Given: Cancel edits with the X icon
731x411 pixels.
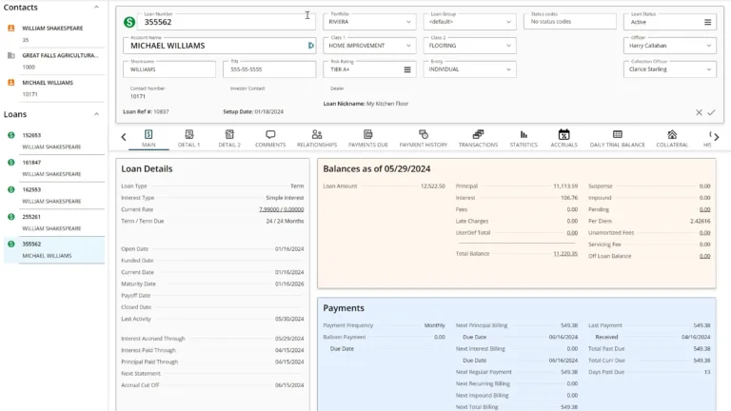Looking at the screenshot, I should [x=699, y=112].
